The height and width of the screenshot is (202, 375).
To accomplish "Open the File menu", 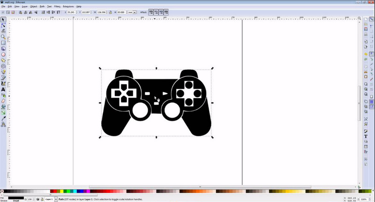I will [3, 7].
